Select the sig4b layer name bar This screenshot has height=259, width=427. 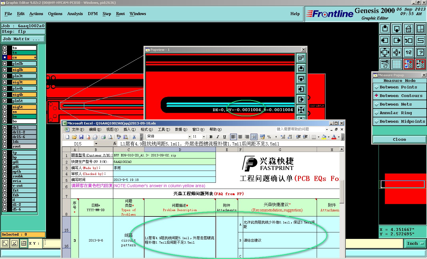[x=24, y=95]
